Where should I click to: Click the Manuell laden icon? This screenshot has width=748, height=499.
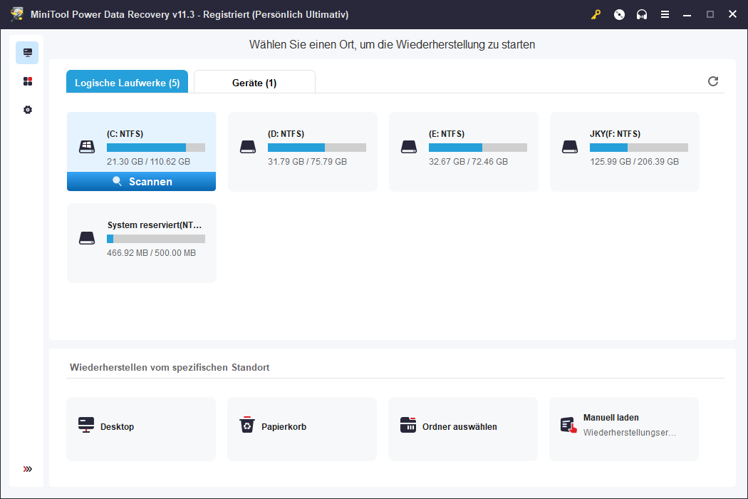point(568,425)
